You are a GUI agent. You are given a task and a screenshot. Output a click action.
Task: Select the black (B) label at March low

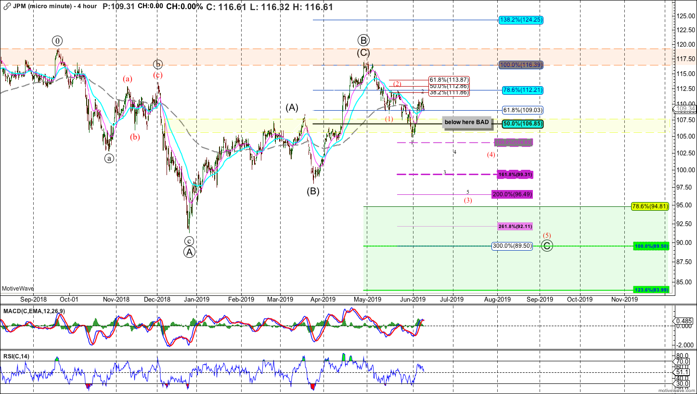click(313, 191)
